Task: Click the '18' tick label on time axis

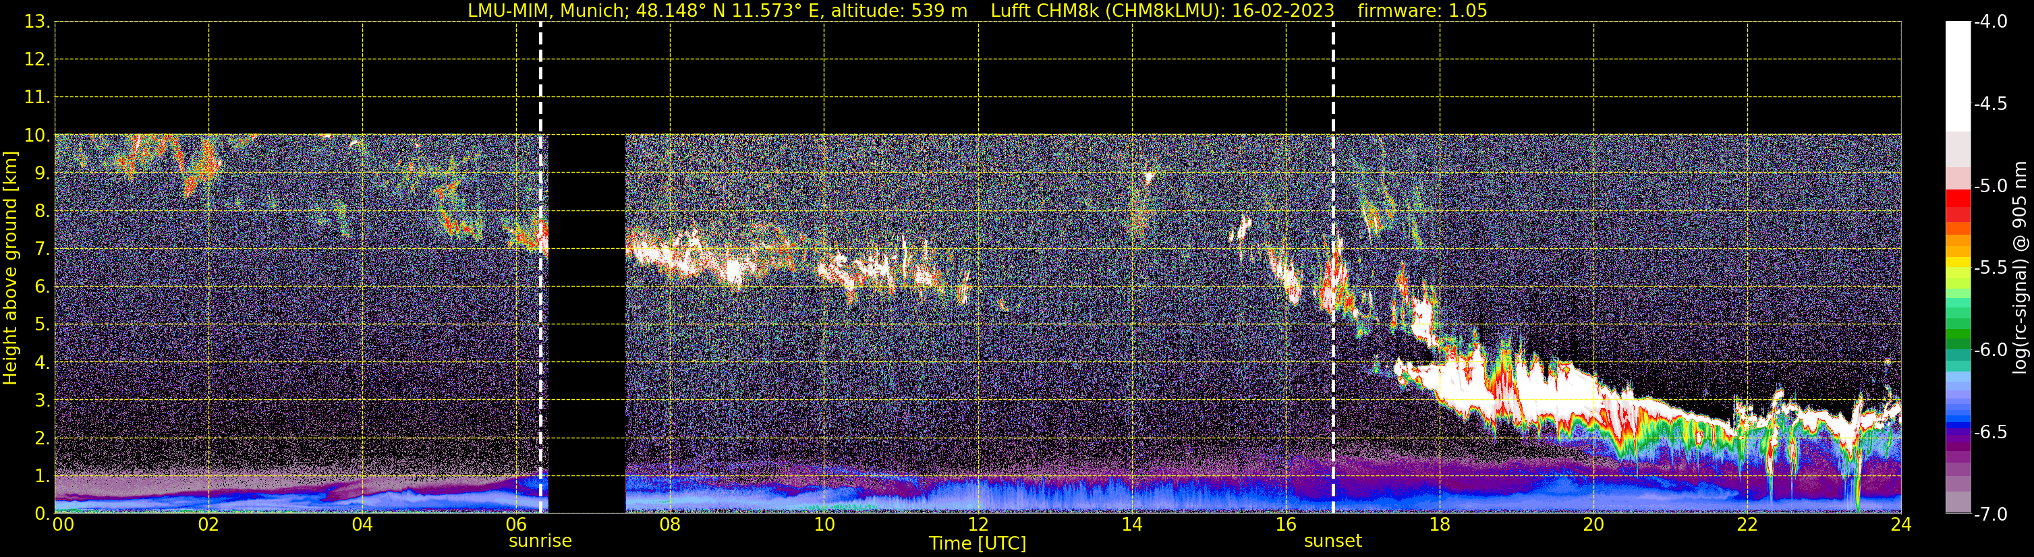Action: click(x=1440, y=525)
